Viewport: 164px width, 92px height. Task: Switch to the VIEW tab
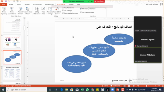point(78,5)
